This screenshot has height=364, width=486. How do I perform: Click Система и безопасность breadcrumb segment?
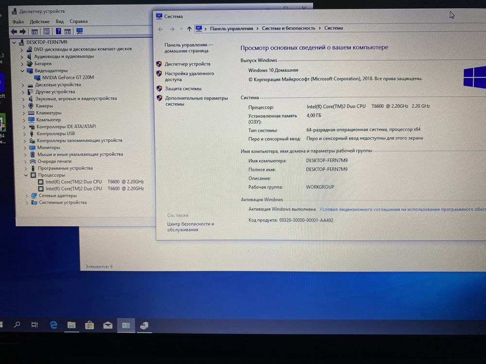tap(288, 28)
